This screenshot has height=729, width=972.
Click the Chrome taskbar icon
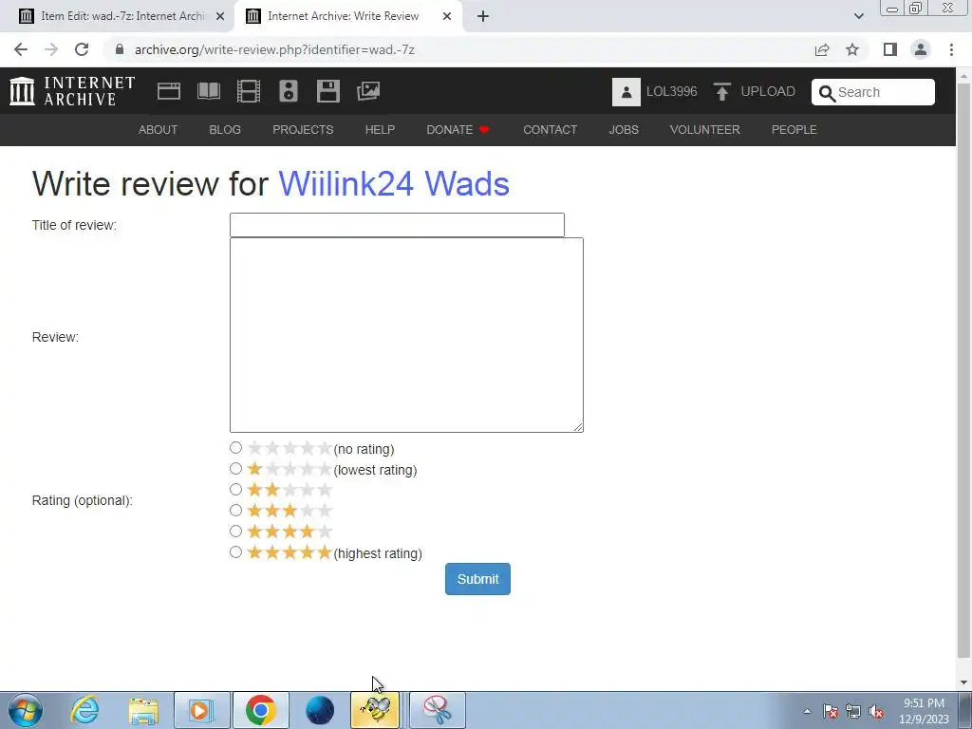[x=260, y=710]
